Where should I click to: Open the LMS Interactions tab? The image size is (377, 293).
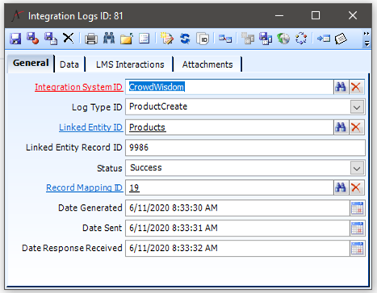coord(130,65)
